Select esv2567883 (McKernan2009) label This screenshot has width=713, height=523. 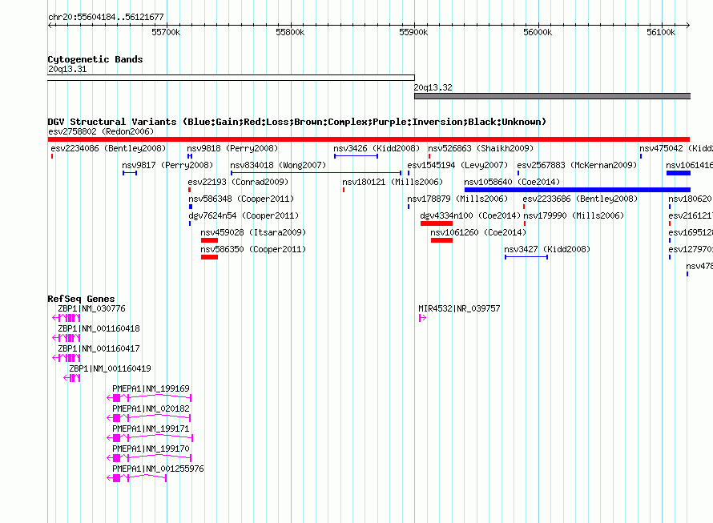click(577, 165)
